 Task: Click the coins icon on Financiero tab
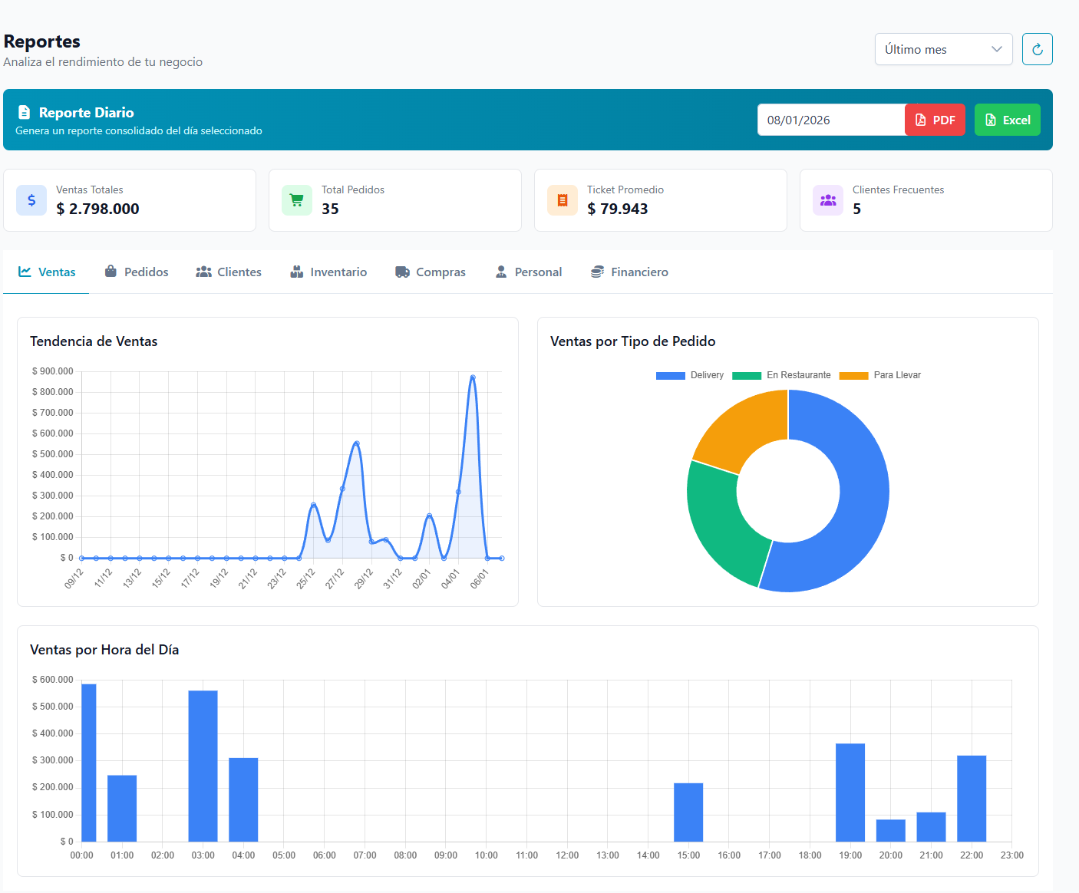click(x=597, y=272)
